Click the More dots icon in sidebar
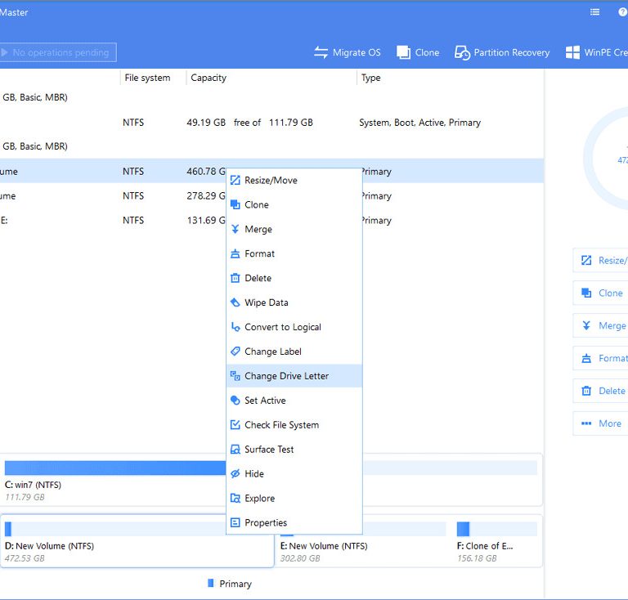 click(x=586, y=423)
